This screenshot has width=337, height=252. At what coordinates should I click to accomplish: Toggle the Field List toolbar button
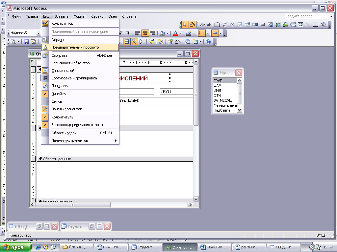pyautogui.click(x=127, y=42)
